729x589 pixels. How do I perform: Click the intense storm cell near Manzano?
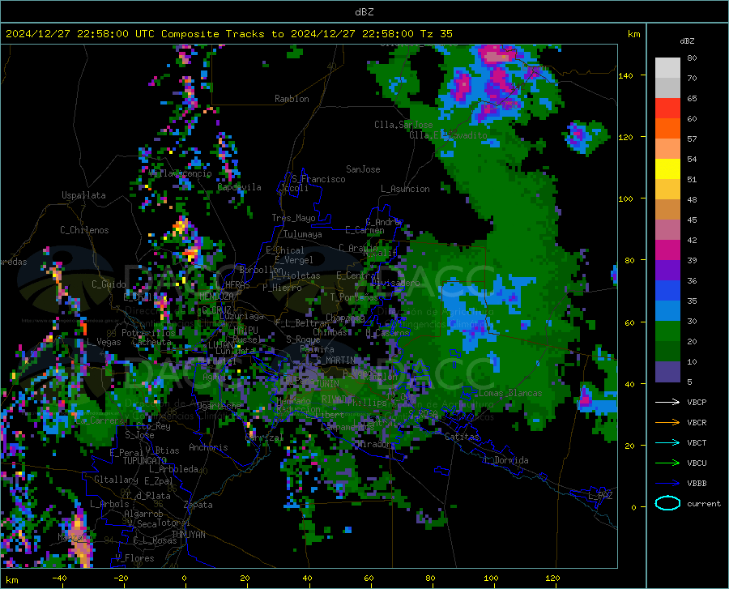pos(79,538)
